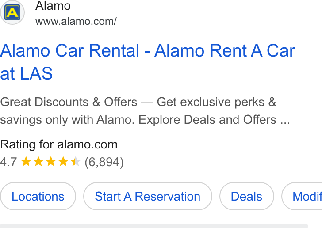Click the Great Discounts & Offers snippet text

(x=69, y=102)
